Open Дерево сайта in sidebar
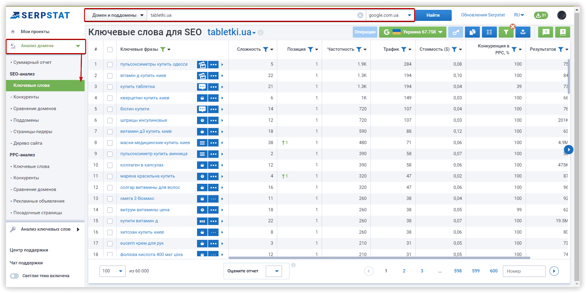This screenshot has width=586, height=293. [x=28, y=144]
